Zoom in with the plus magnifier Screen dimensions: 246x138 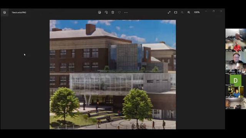pyautogui.click(x=189, y=12)
